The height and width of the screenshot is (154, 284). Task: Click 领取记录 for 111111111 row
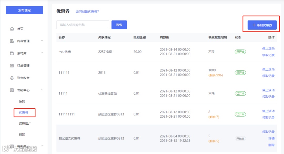[268, 118]
